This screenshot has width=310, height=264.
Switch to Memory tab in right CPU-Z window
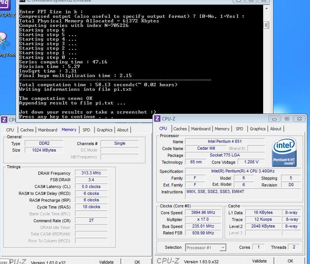(x=222, y=129)
